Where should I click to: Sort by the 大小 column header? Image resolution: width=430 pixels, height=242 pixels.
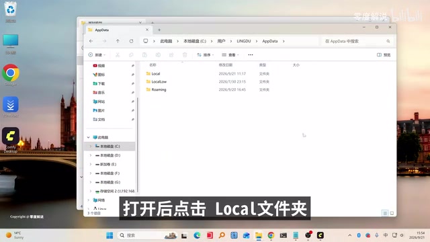pos(296,65)
